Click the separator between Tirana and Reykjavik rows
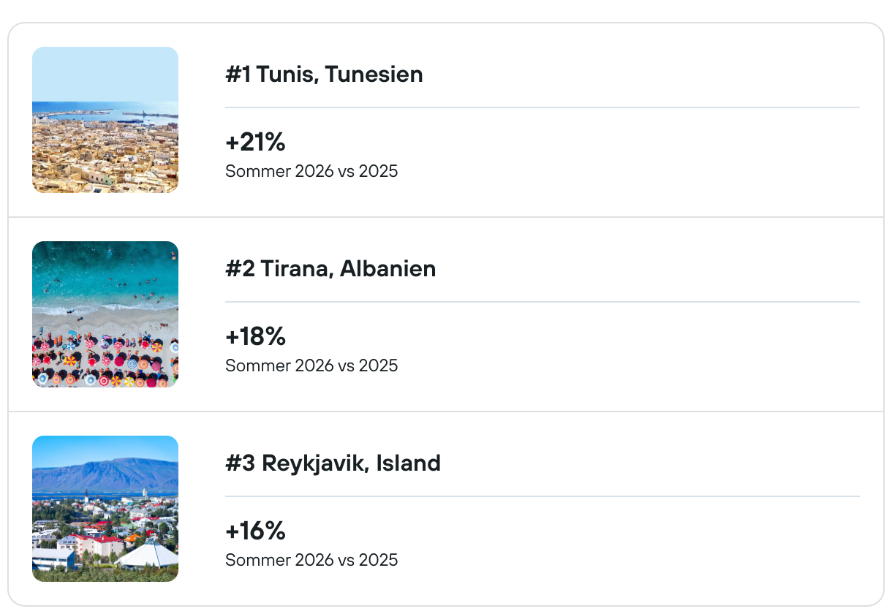The height and width of the screenshot is (614, 892). 446,412
